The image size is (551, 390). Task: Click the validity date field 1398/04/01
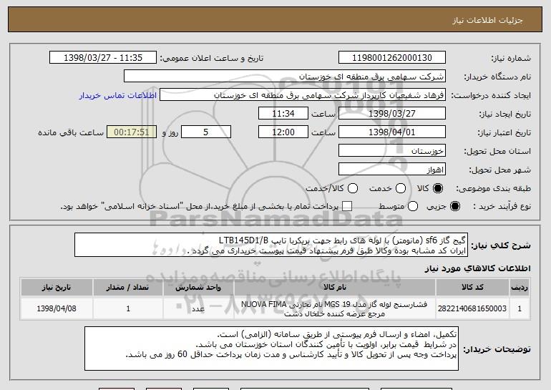392,132
